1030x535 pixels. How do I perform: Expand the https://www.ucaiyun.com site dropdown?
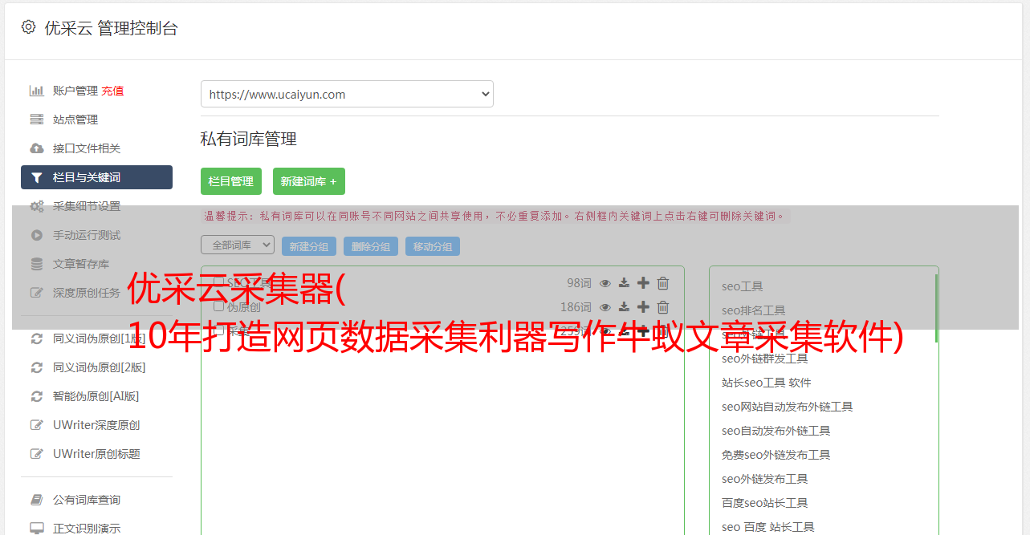(347, 94)
